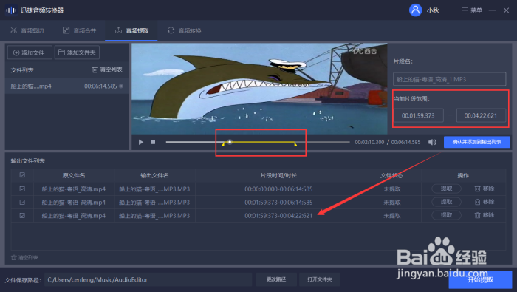Click the output list 清空列表 trash link
The image size is (517, 292).
tap(24, 258)
